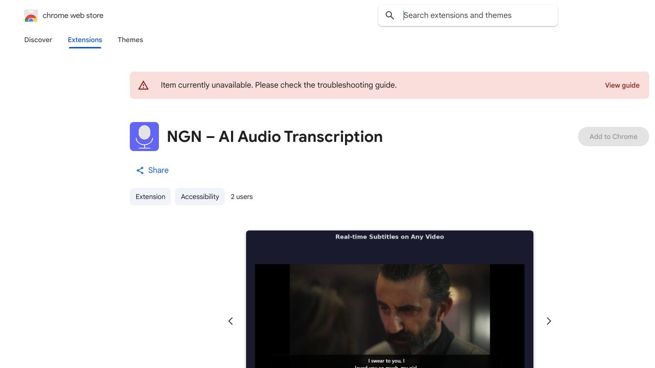Click the Chrome Web Store logo

31,15
